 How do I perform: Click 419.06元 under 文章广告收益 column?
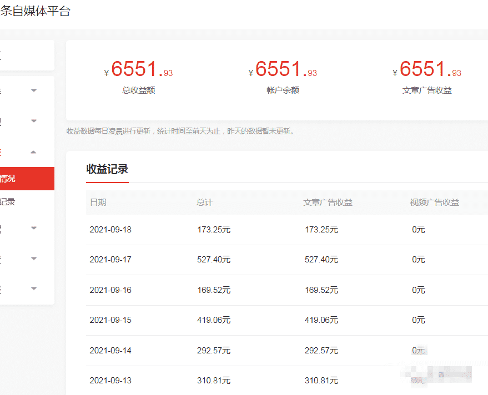click(321, 320)
